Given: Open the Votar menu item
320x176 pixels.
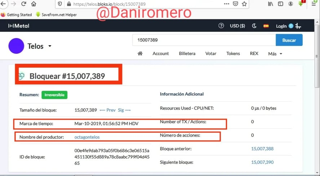Looking at the screenshot, I should [x=210, y=54].
